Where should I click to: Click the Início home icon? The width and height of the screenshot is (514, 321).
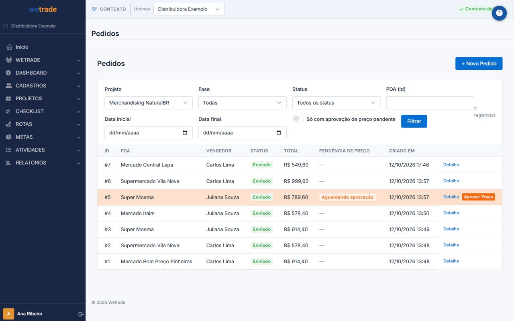tap(9, 47)
